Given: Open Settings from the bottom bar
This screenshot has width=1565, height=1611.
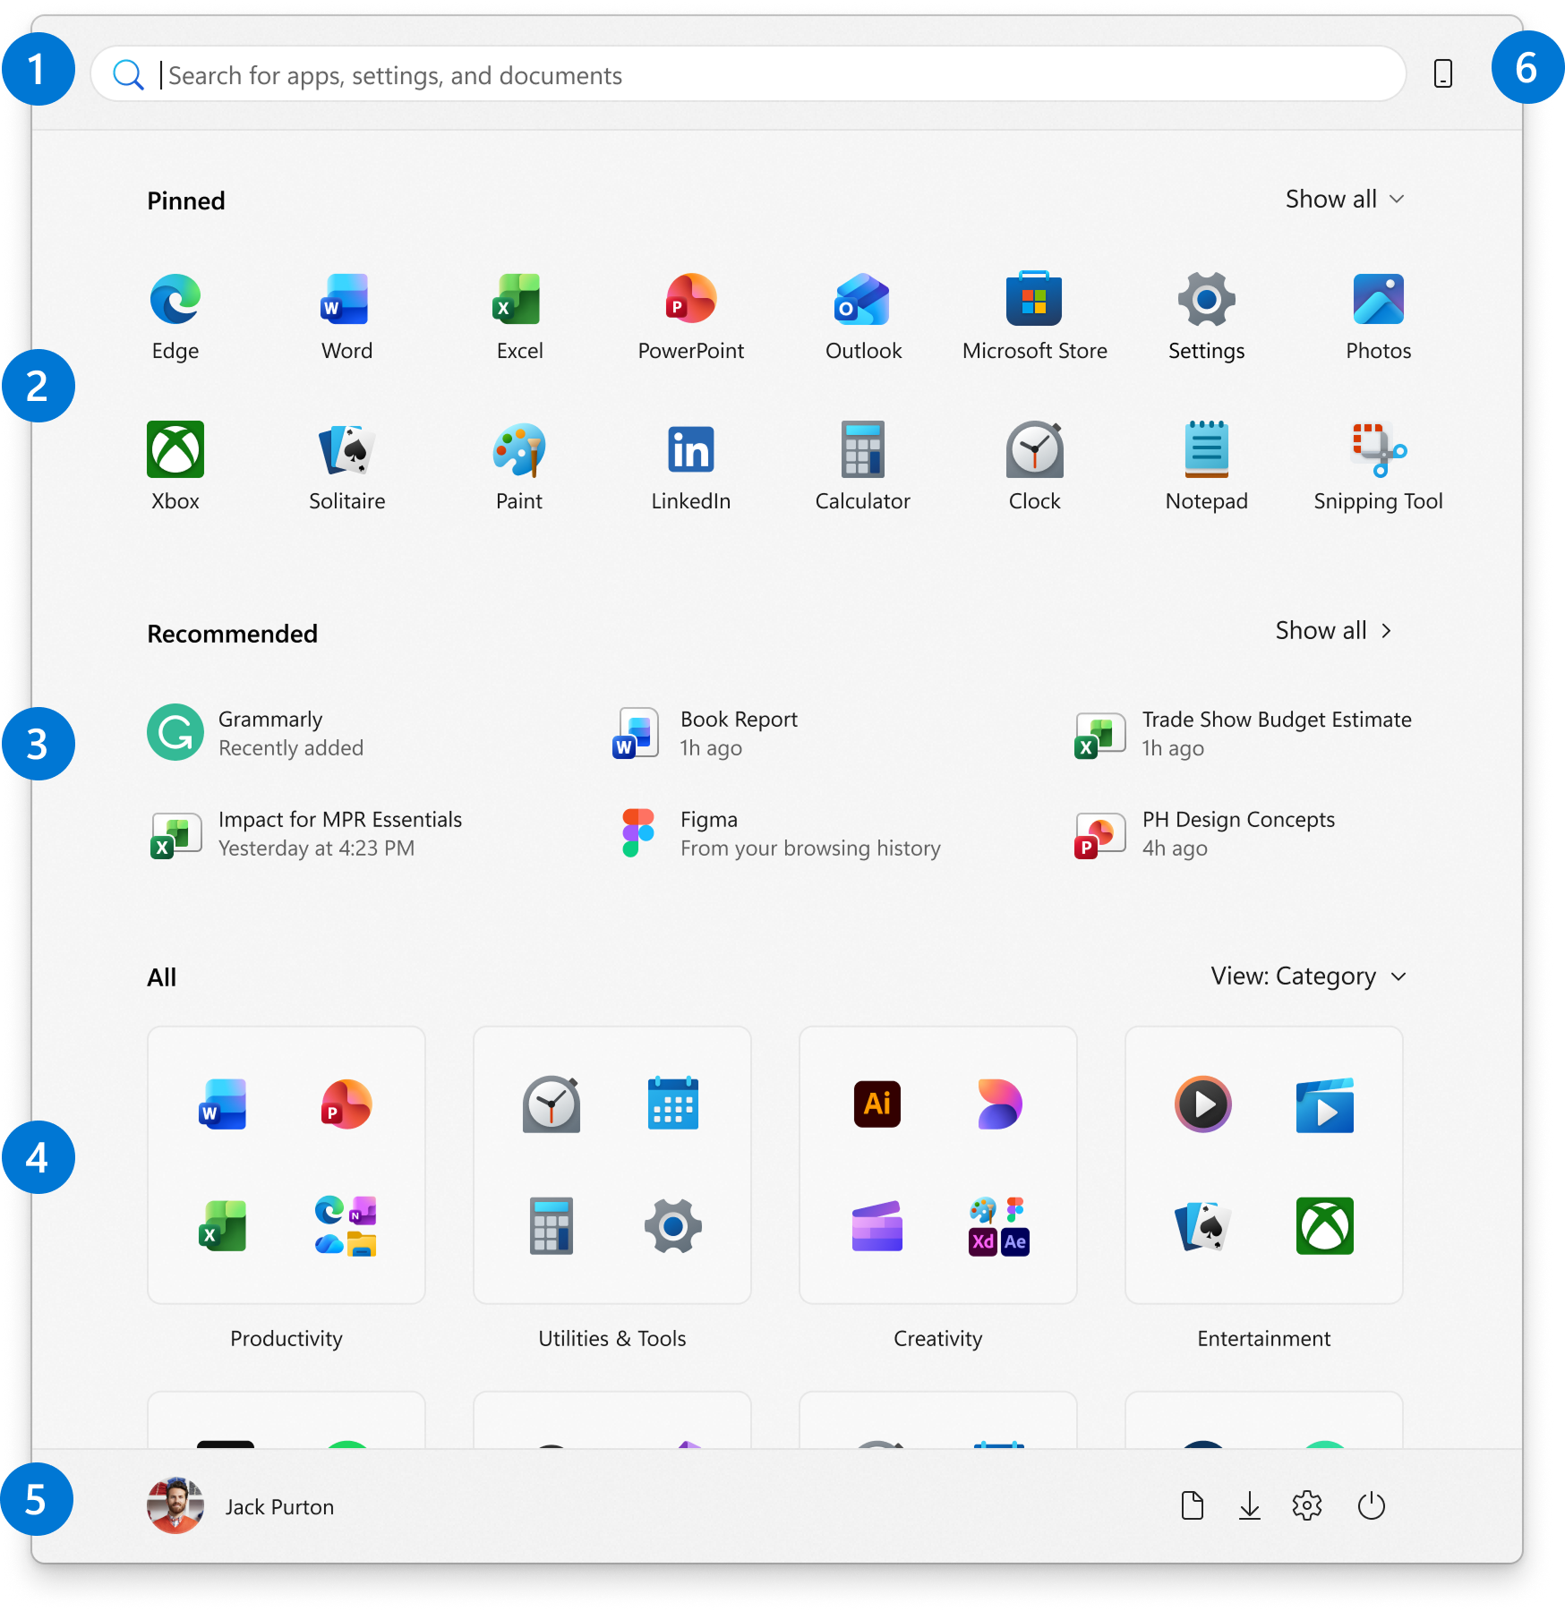Looking at the screenshot, I should point(1307,1506).
